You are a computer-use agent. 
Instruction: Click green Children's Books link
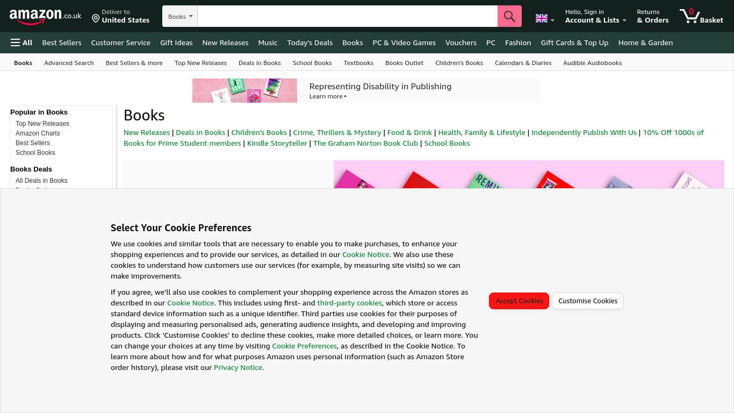(259, 132)
